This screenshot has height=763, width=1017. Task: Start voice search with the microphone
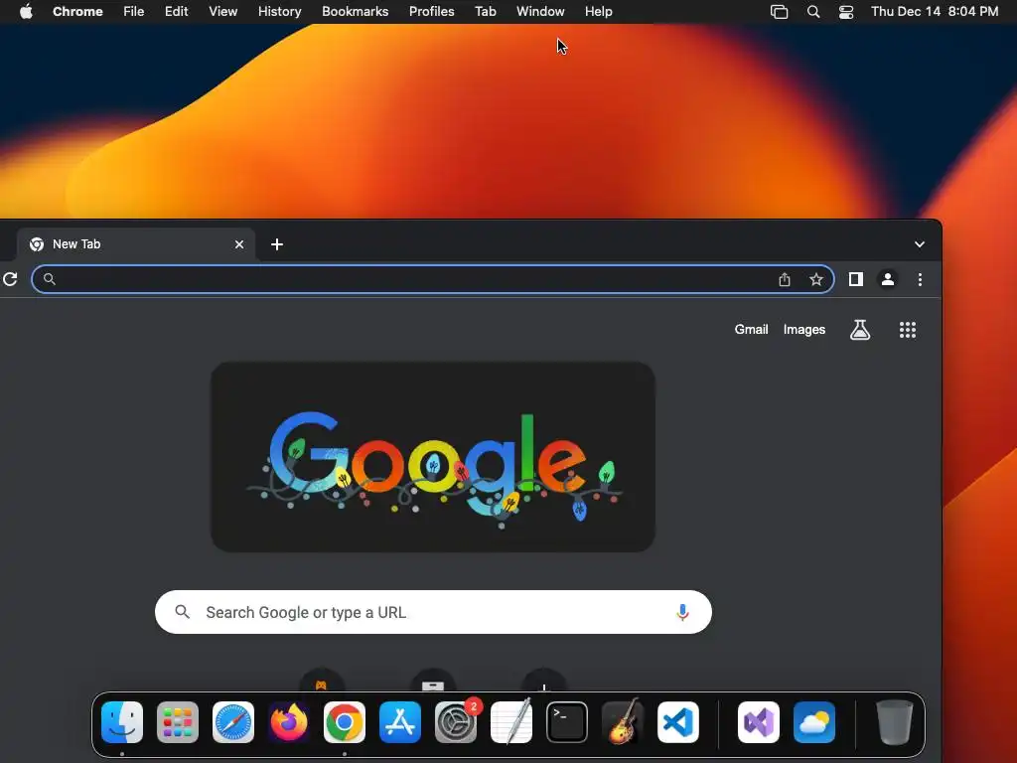point(682,612)
